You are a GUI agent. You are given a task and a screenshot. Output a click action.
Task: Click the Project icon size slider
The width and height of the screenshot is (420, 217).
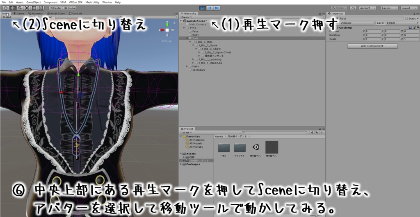pos(316,215)
